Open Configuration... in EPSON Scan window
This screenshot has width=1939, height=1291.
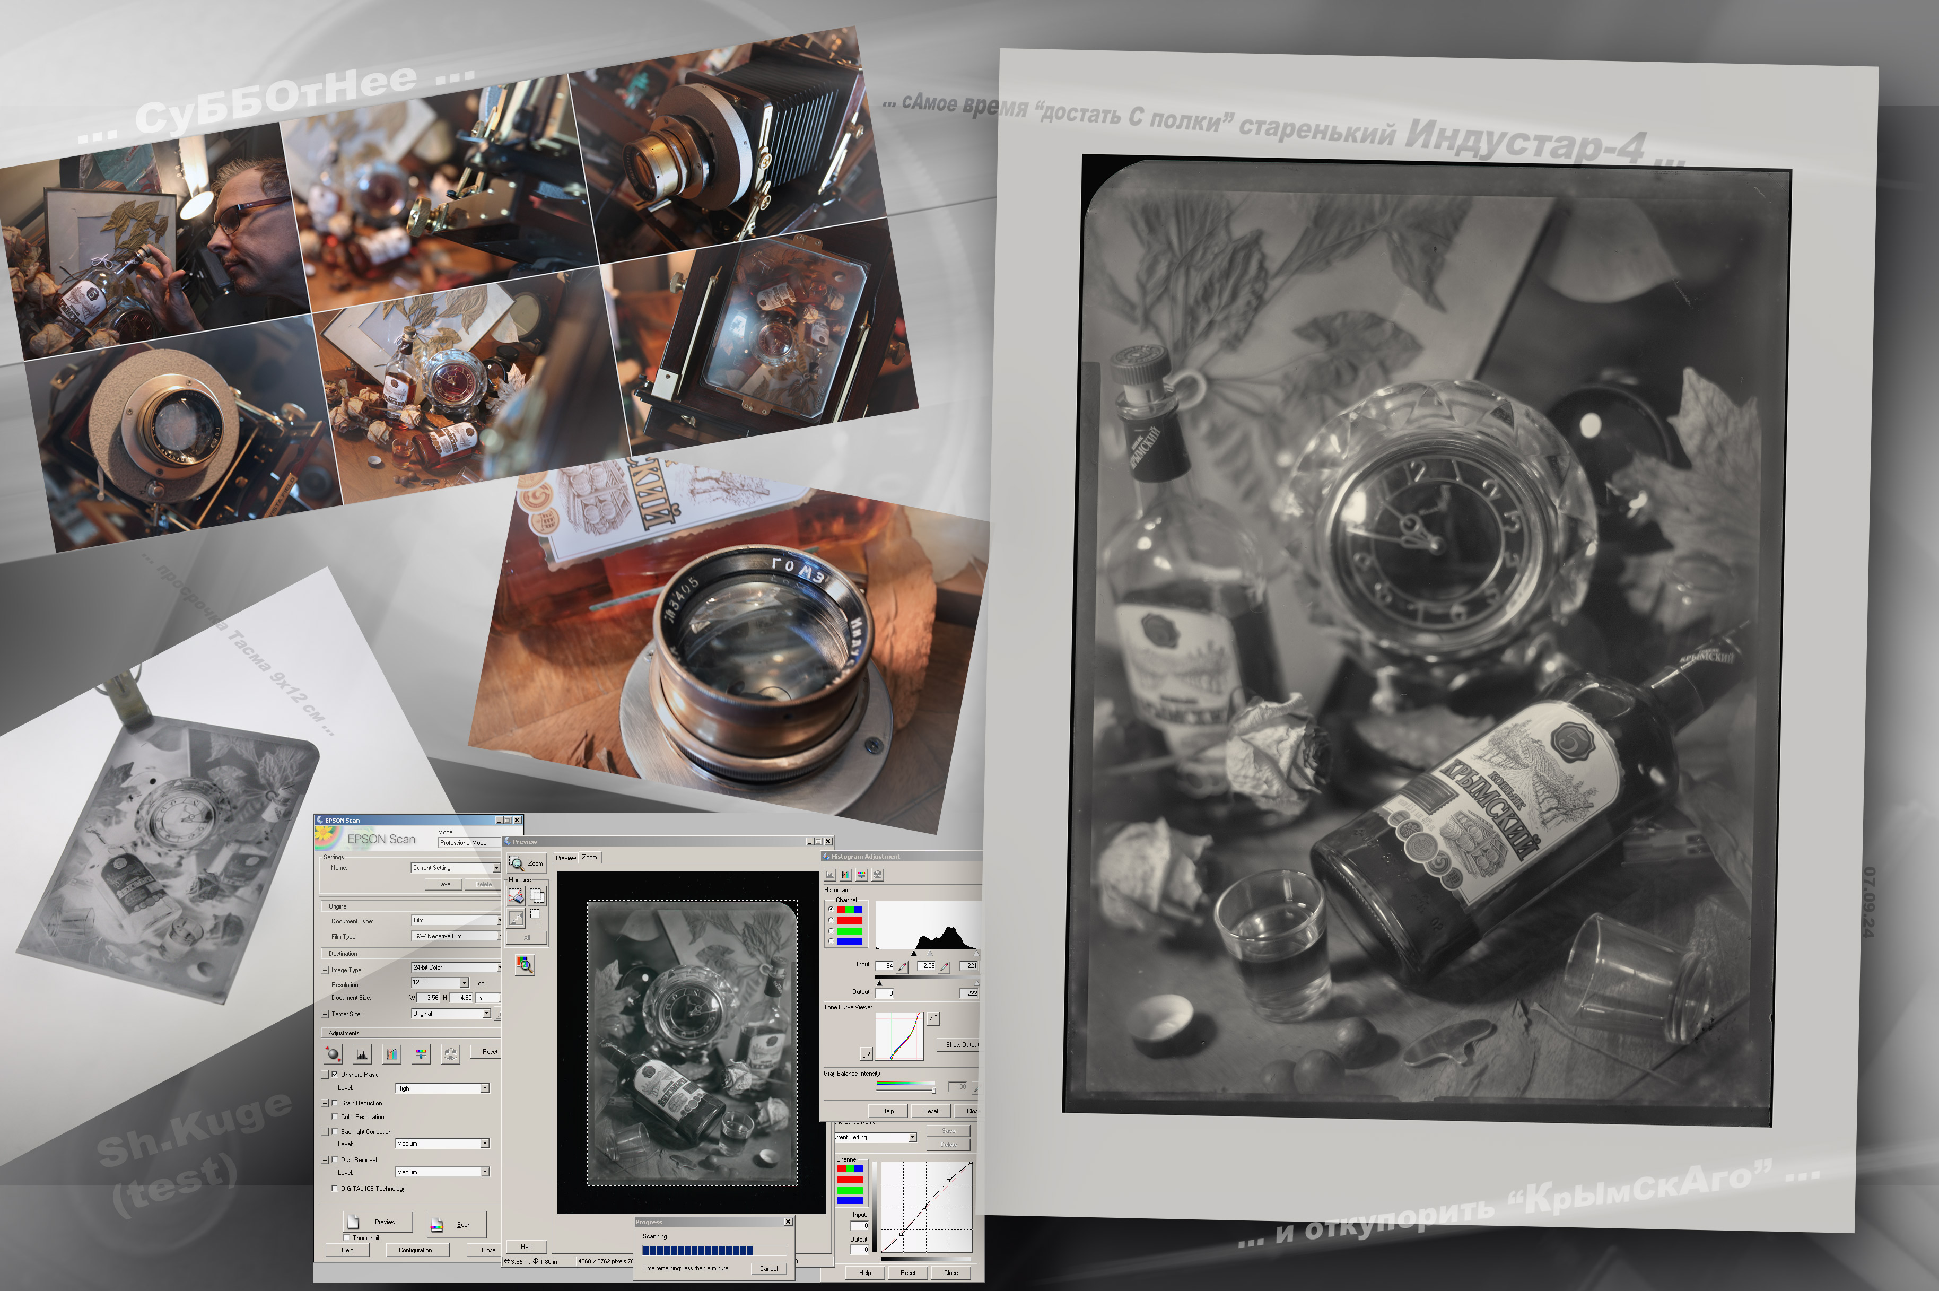pyautogui.click(x=417, y=1251)
